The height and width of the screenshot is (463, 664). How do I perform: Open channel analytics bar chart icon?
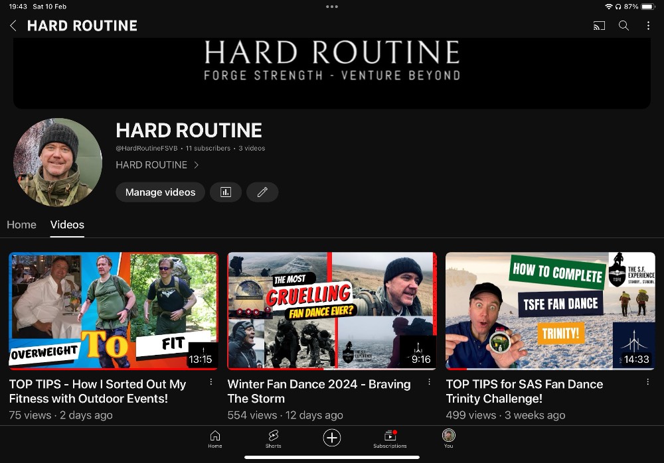pyautogui.click(x=226, y=192)
